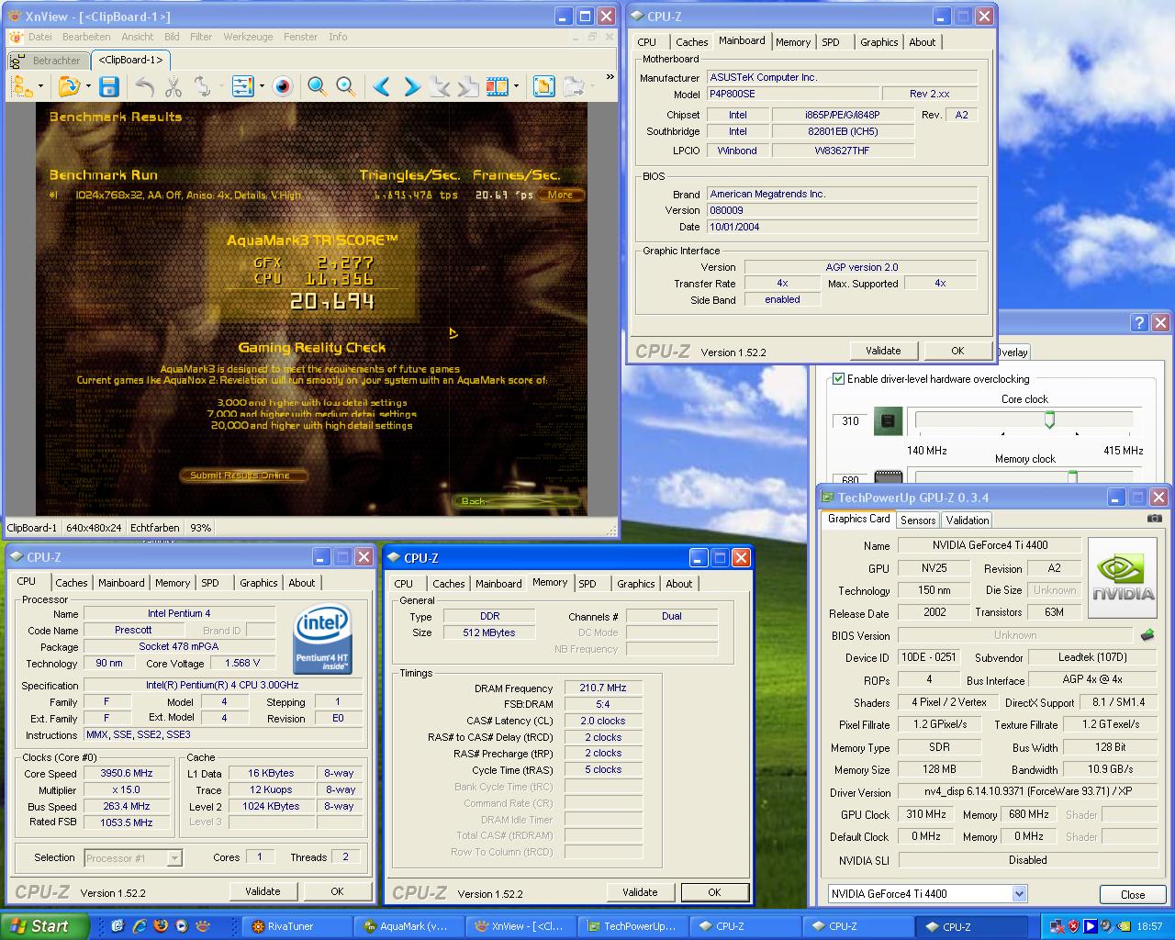Zoom out with the magnifier minus icon
Viewport: 1175px width, 940px height.
point(346,86)
